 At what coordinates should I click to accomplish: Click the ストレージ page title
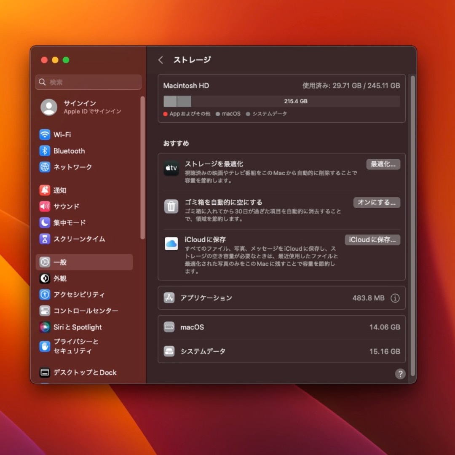192,60
